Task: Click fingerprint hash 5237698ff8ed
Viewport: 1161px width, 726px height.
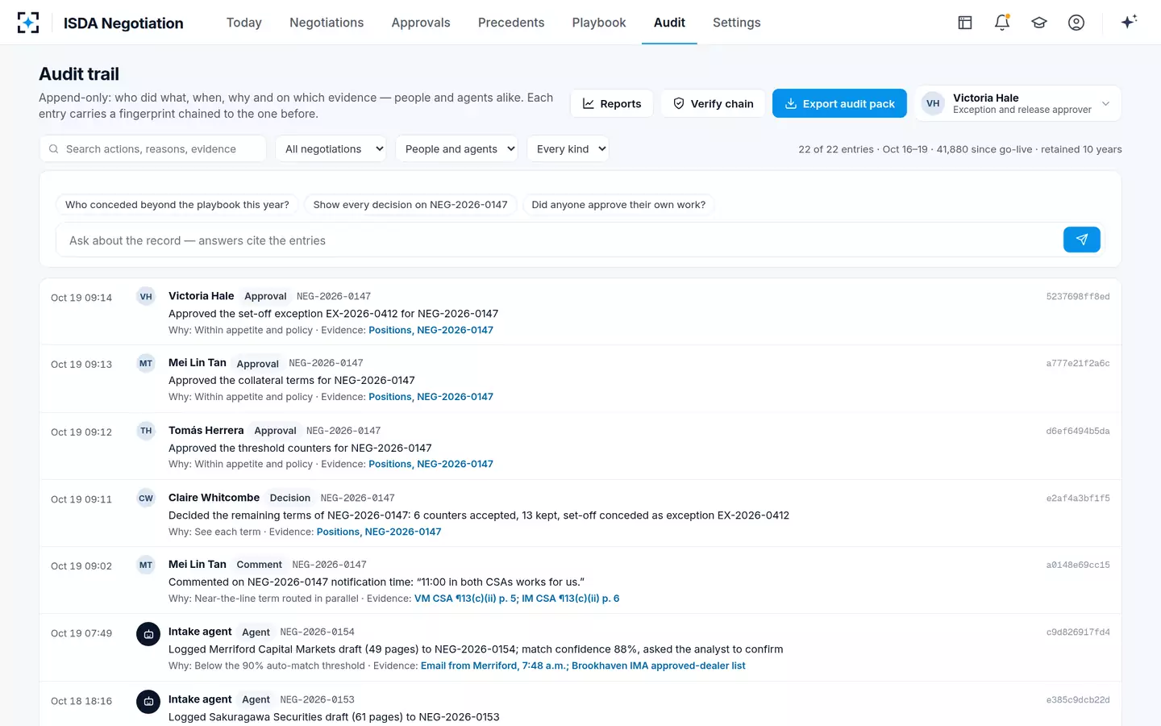Action: (1078, 297)
